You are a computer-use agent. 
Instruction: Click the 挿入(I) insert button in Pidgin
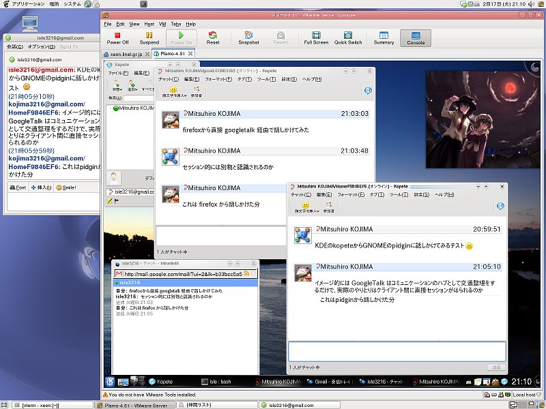[x=41, y=187]
